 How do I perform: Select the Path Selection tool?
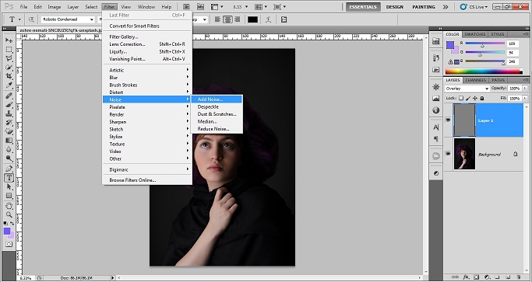tap(9, 186)
